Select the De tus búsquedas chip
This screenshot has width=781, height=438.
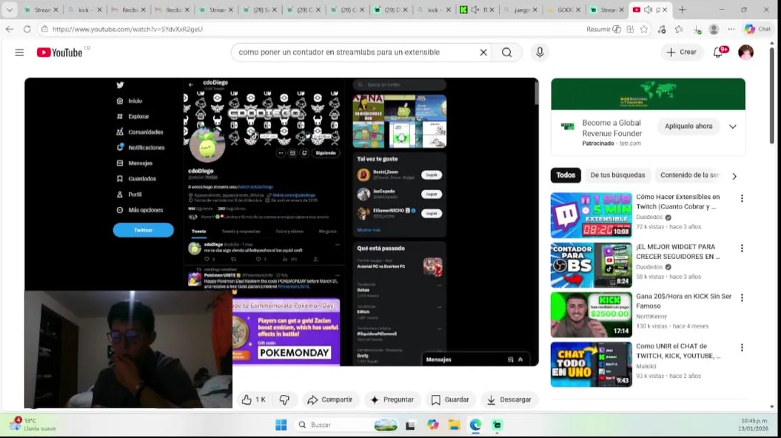(x=617, y=175)
